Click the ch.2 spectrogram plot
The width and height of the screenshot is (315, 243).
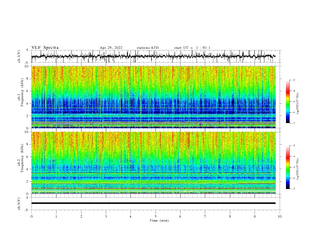[153, 163]
